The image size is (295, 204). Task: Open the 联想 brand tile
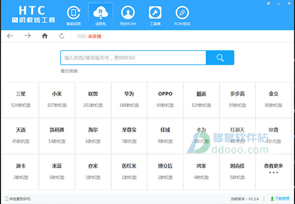pyautogui.click(x=93, y=100)
